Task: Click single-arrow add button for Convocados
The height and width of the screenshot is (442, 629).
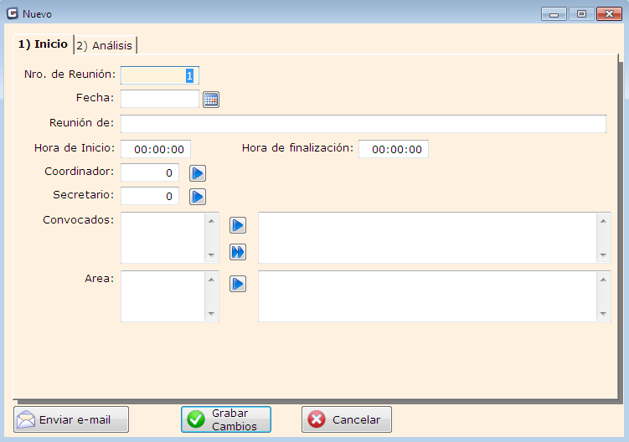Action: (238, 225)
